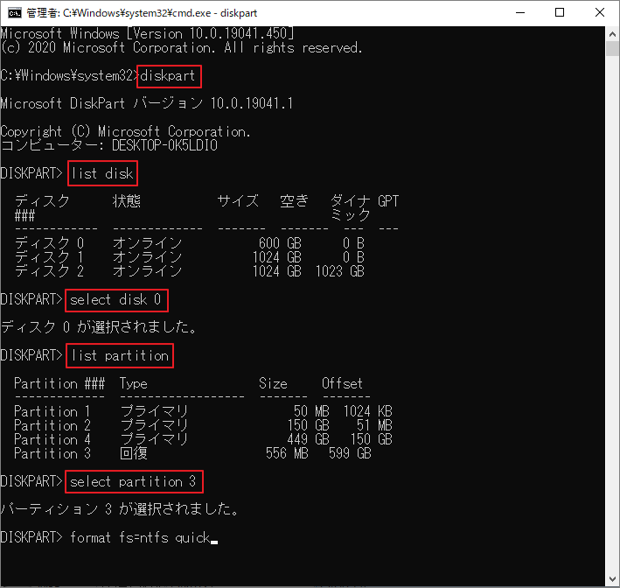Click the 'Partition 2' row
Screen dimensions: 620x588
[x=203, y=425]
